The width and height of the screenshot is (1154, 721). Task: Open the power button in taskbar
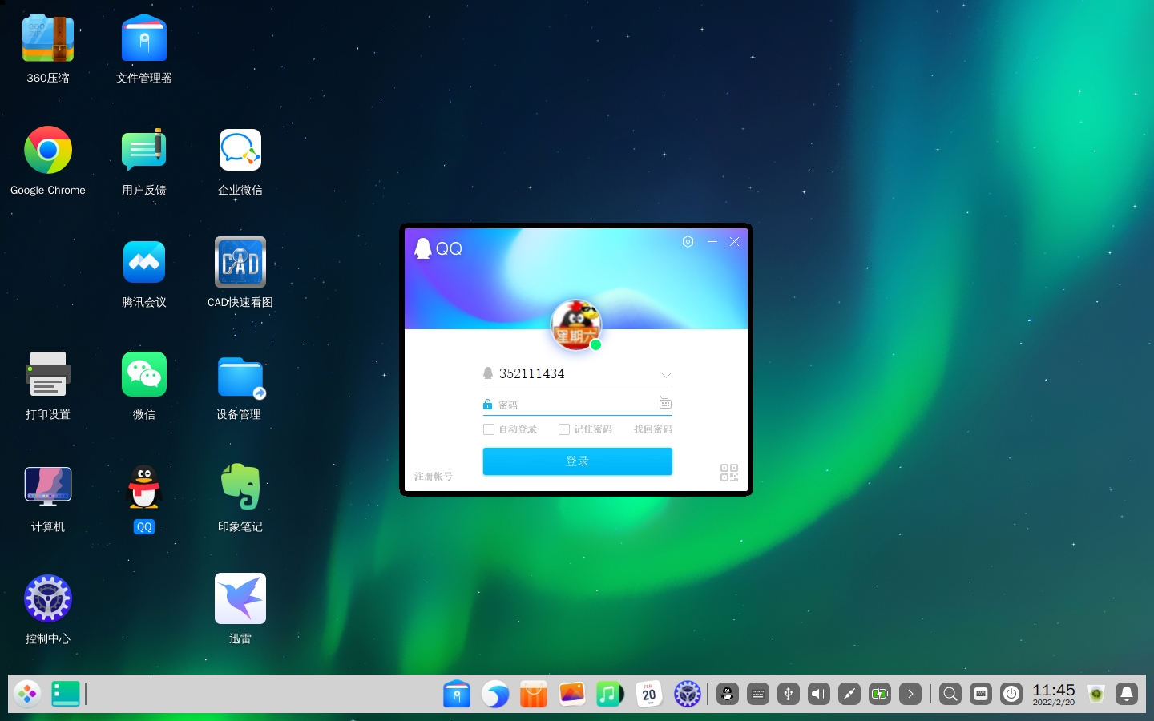(x=1011, y=694)
